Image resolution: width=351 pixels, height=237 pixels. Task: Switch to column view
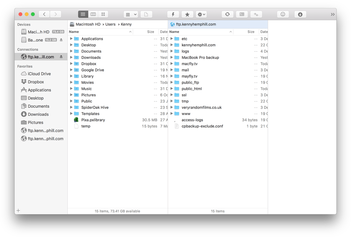click(x=93, y=14)
